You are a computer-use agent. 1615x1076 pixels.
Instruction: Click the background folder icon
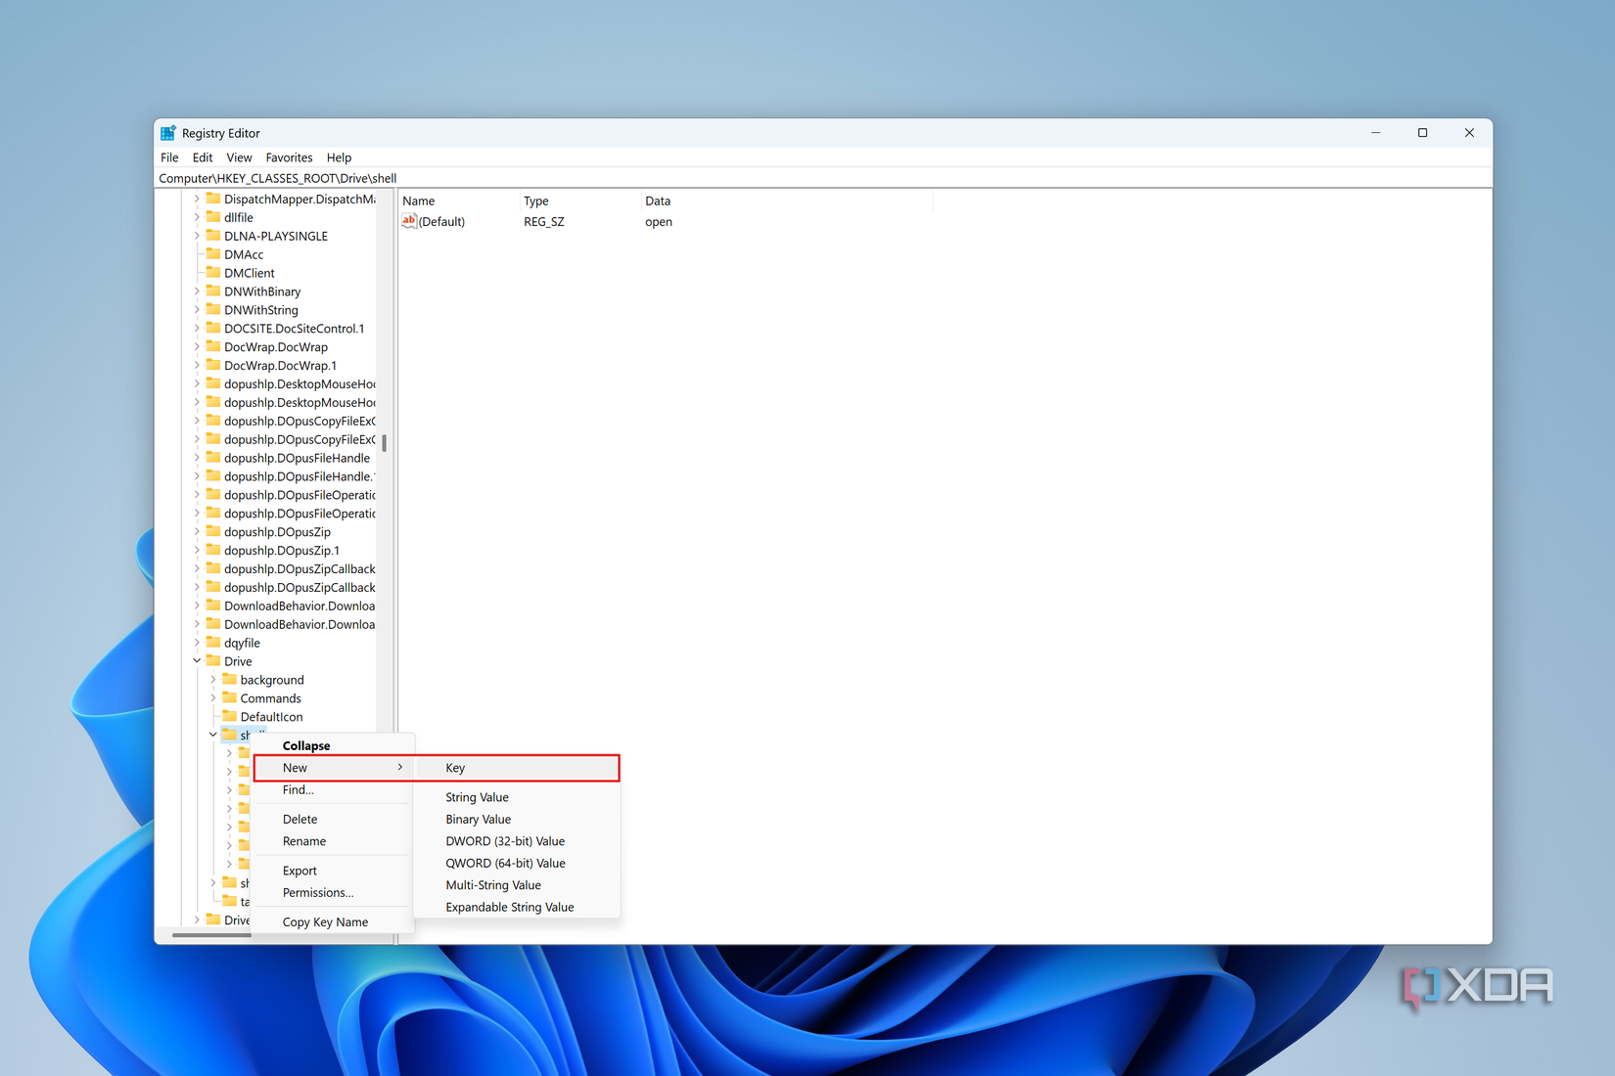(230, 679)
